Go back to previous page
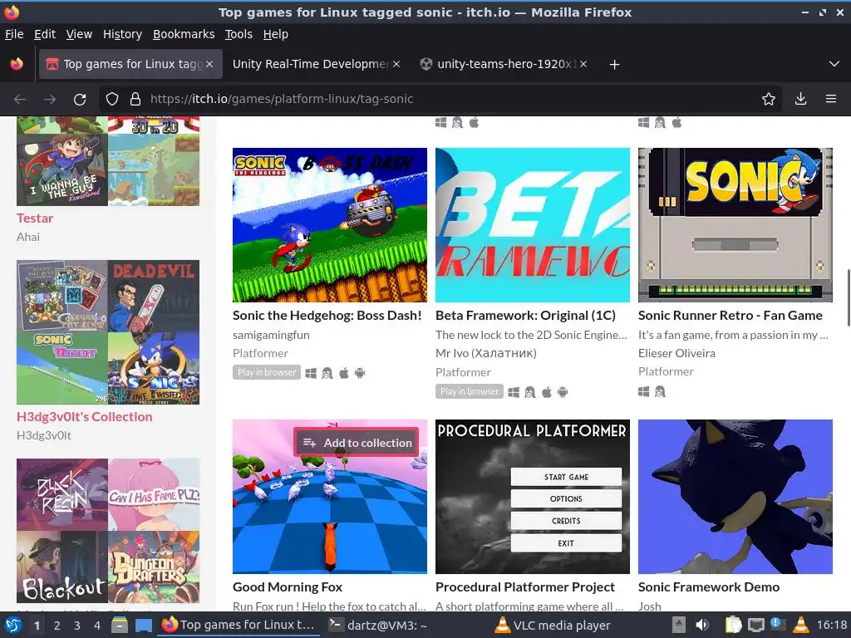The height and width of the screenshot is (638, 851). tap(20, 100)
